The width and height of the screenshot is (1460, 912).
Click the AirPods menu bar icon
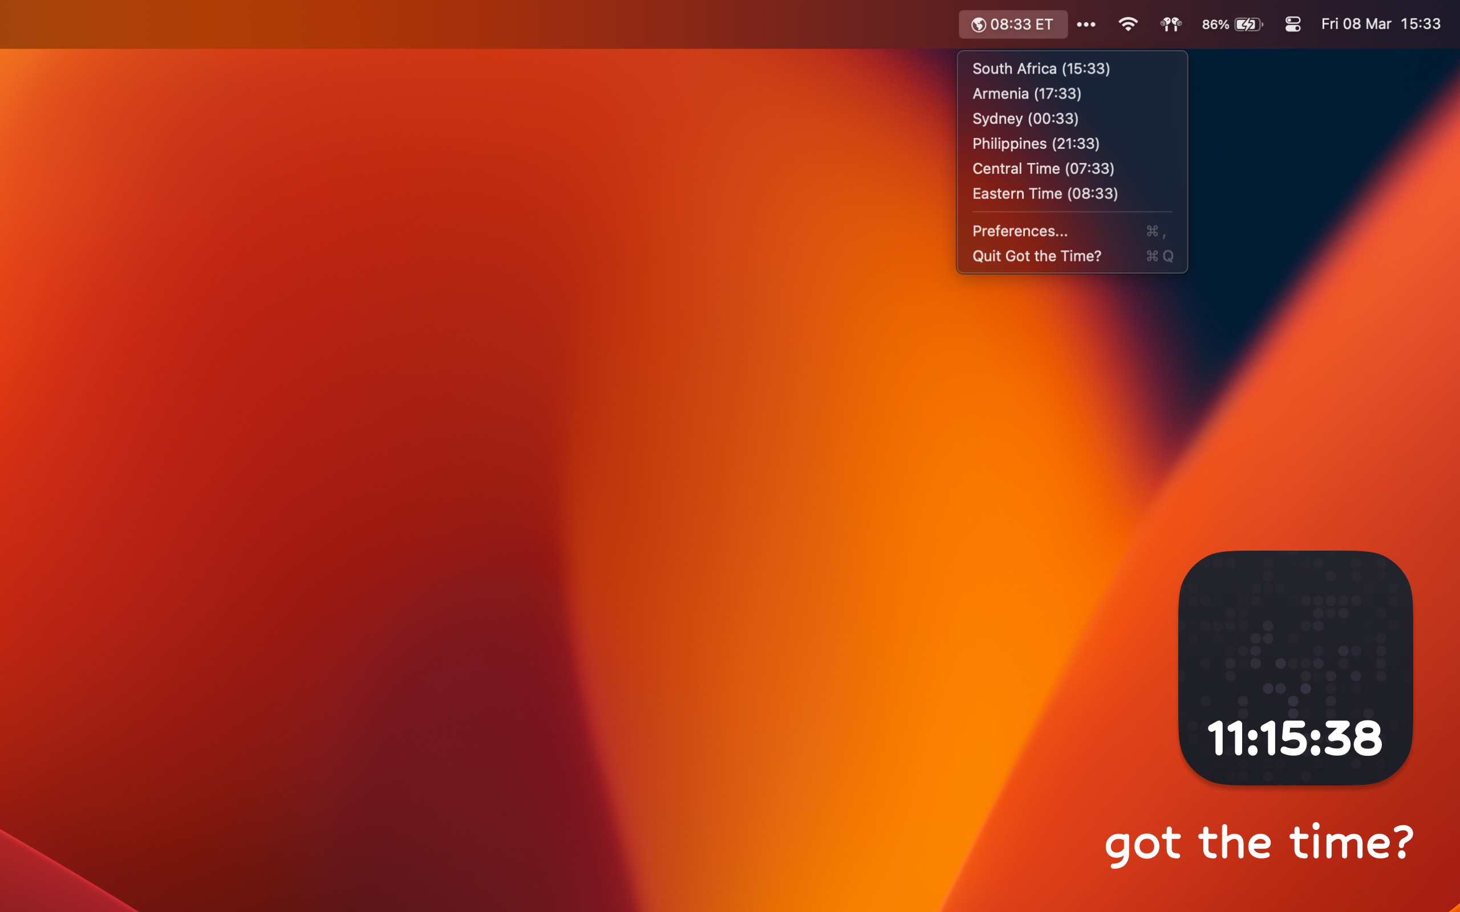click(1170, 24)
